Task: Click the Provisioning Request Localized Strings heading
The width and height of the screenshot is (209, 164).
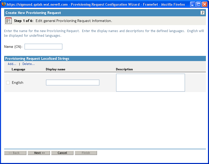Action: point(37,58)
